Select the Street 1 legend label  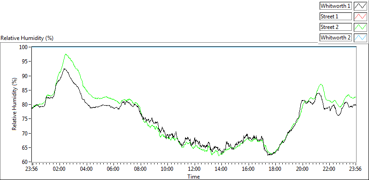(x=336, y=17)
